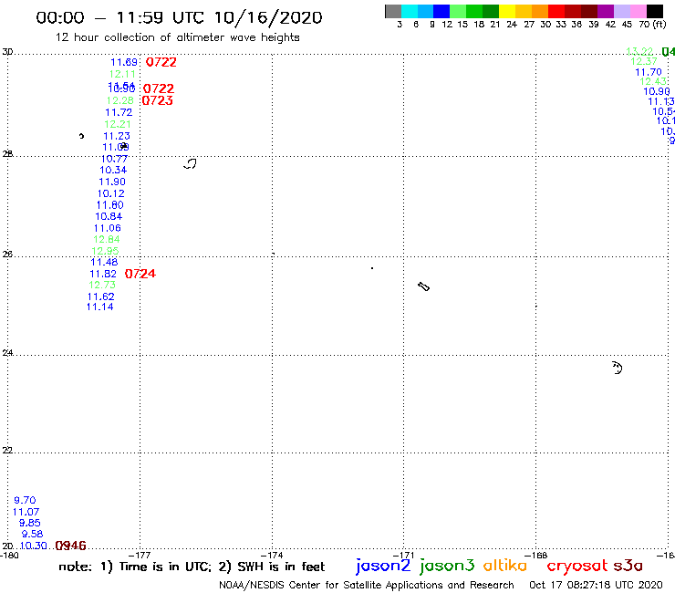Select the 11.07 wave height value
The width and height of the screenshot is (675, 593).
pyautogui.click(x=26, y=512)
